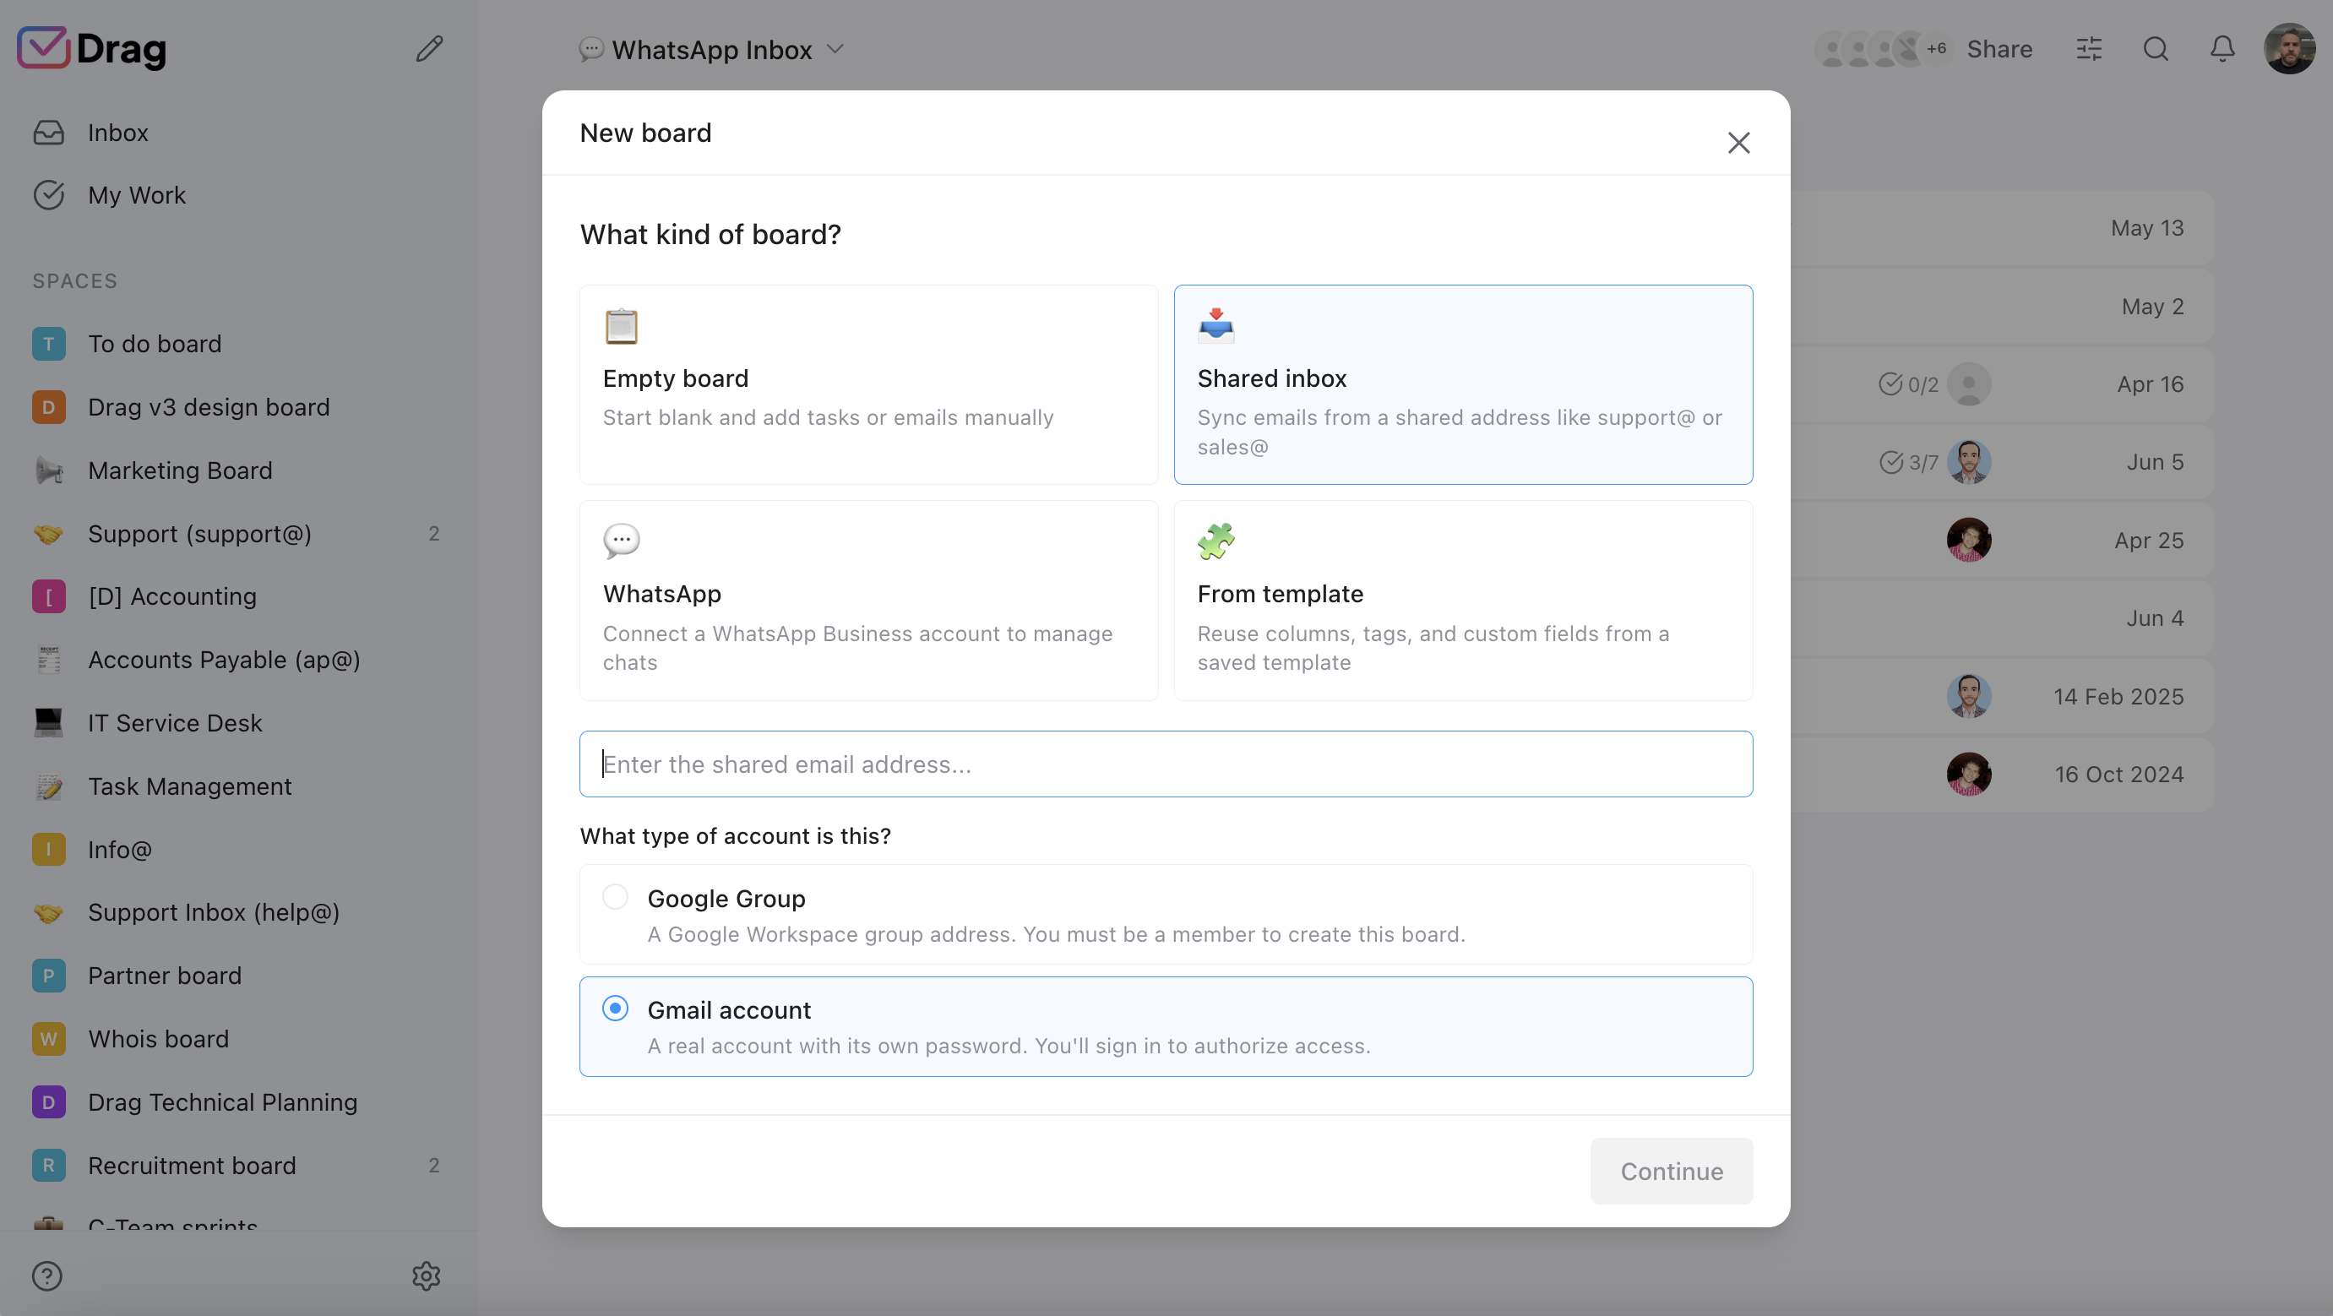Click the Continue button

(x=1671, y=1171)
